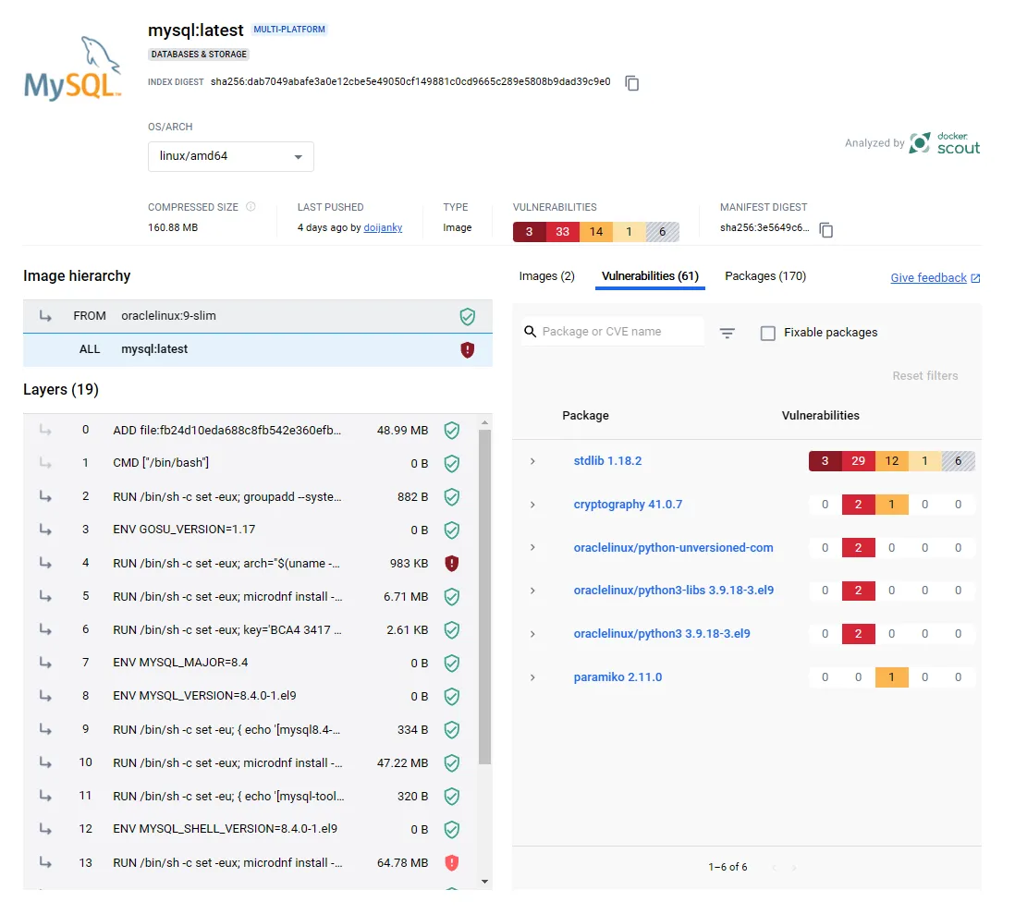Click the green shield on layer 0
Viewport: 1015px width, 914px height.
[x=452, y=431]
